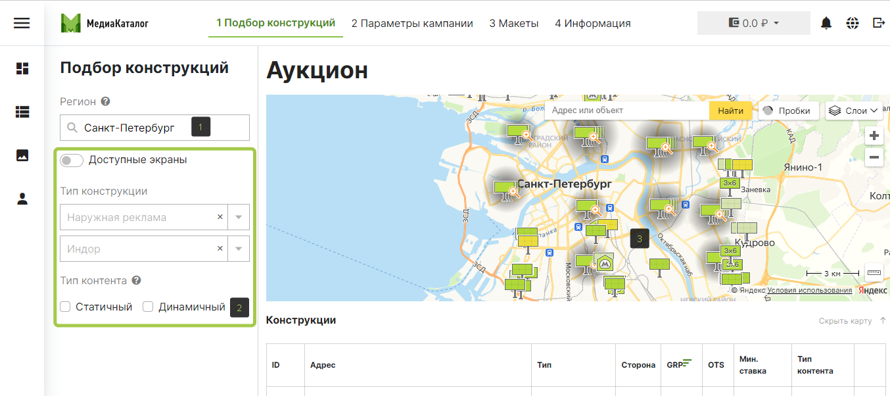This screenshot has height=396, width=890.
Task: Open the user profile sidebar icon
Action: (22, 199)
